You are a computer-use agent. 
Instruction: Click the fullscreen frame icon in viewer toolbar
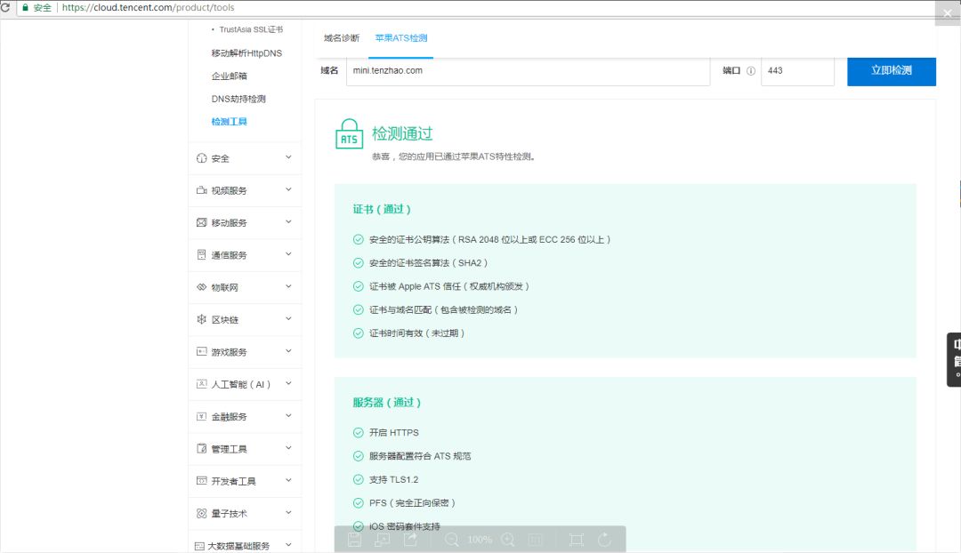576,540
